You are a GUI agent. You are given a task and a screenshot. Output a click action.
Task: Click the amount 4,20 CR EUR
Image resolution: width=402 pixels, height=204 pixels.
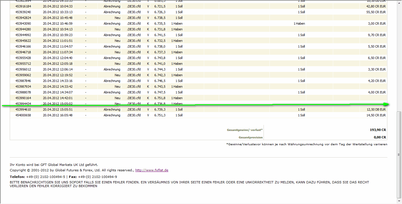click(x=377, y=81)
